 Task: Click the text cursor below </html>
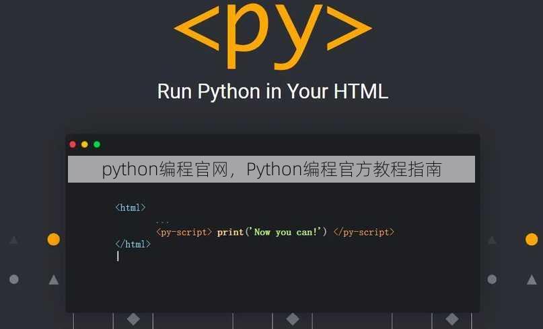[118, 256]
